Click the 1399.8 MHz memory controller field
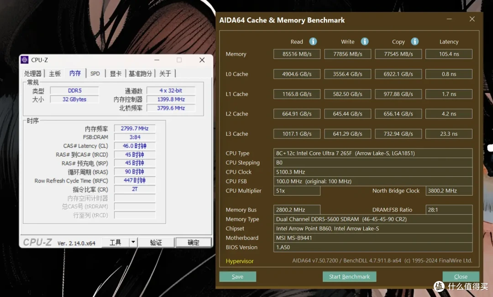493x297 pixels. click(171, 100)
